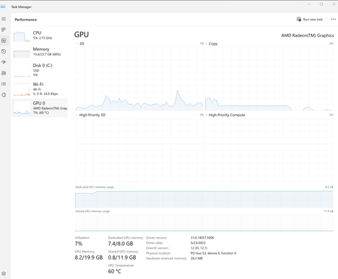This screenshot has width=338, height=279.
Task: Click the GPU Temperature 60 °C value
Action: click(x=114, y=272)
